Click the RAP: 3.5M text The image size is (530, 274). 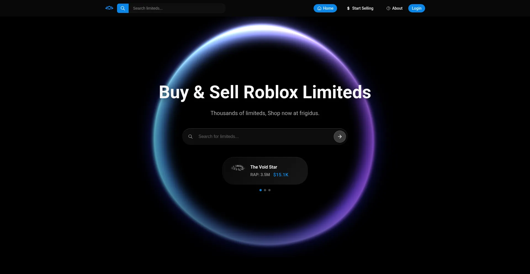tap(260, 175)
